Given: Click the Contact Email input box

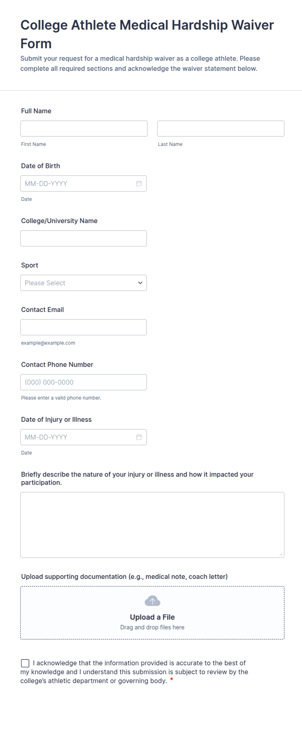Looking at the screenshot, I should [83, 327].
